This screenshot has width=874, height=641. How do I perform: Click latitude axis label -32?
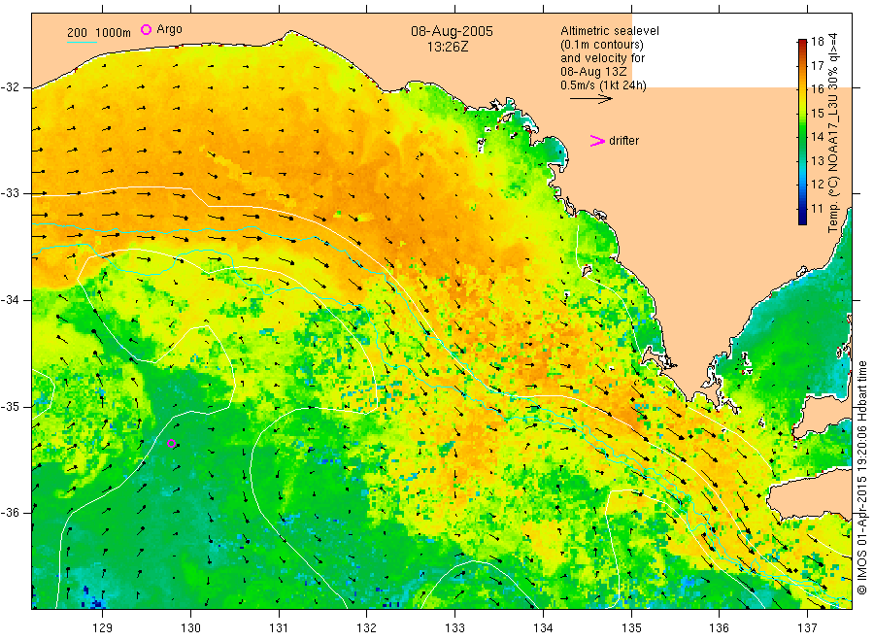coord(10,87)
